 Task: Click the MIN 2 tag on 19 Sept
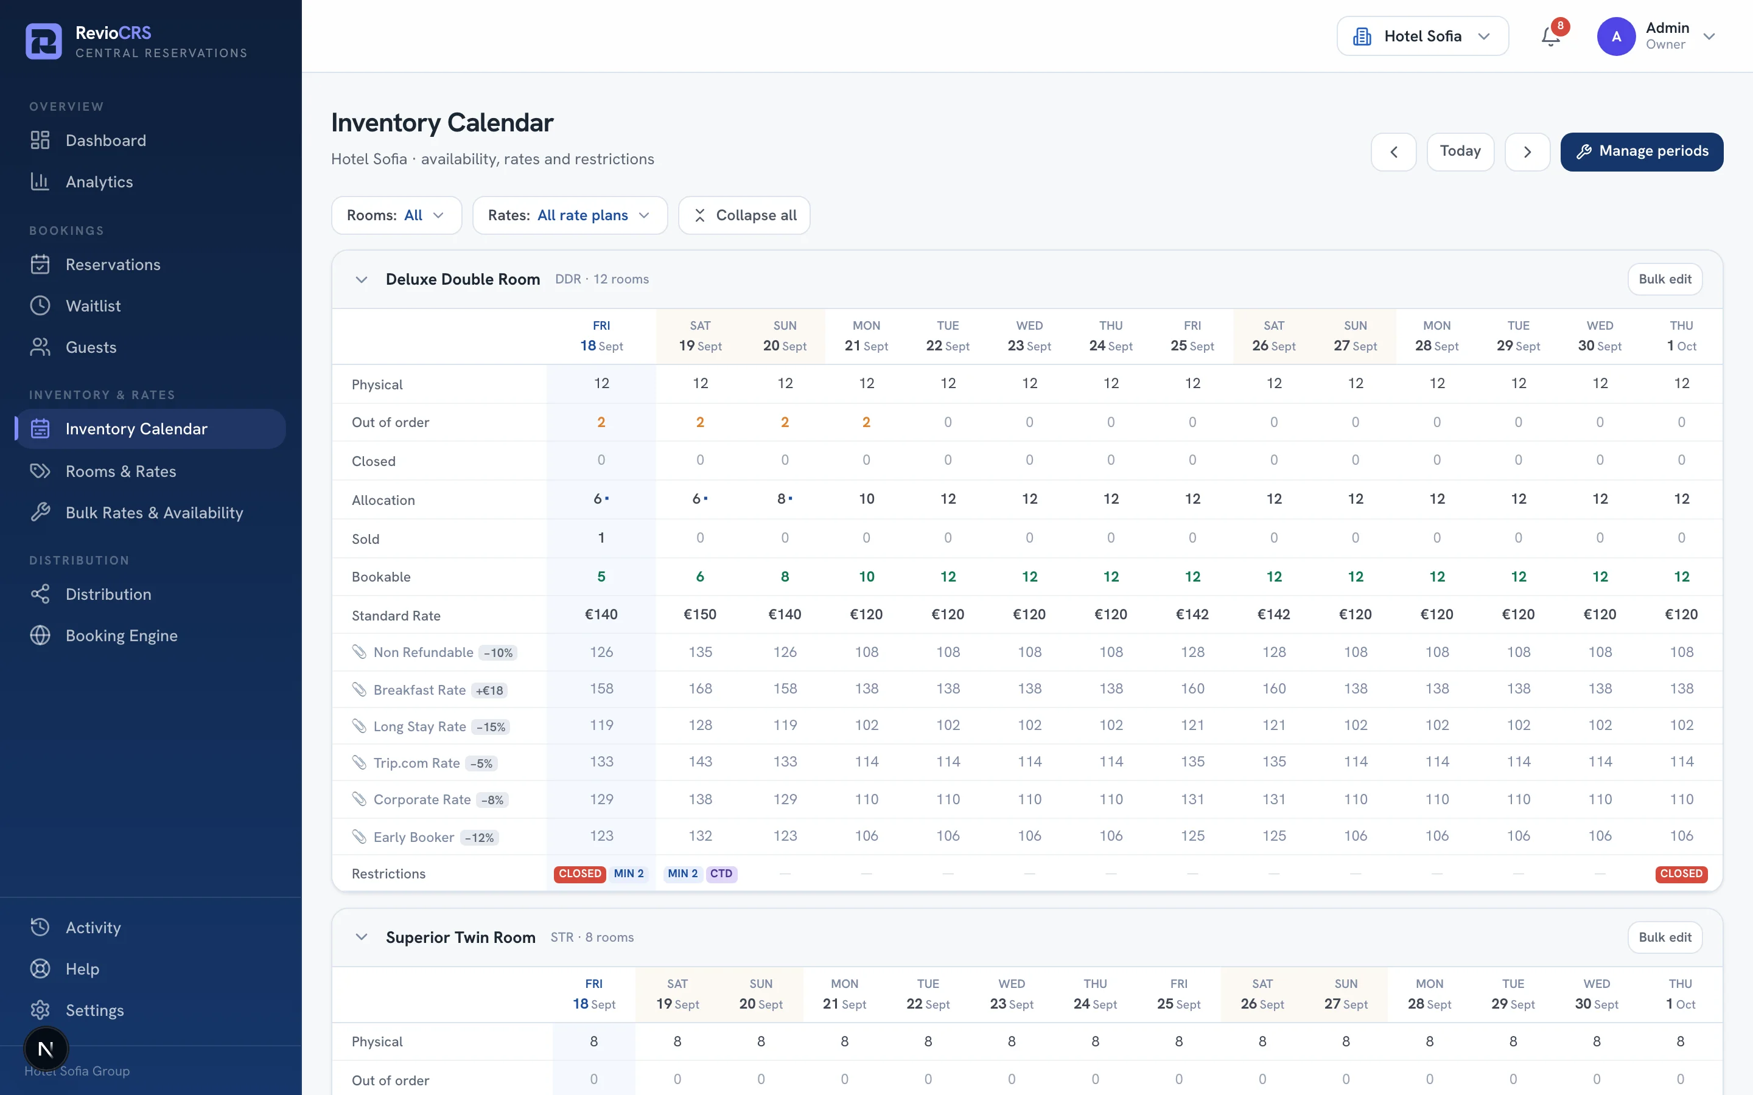683,874
